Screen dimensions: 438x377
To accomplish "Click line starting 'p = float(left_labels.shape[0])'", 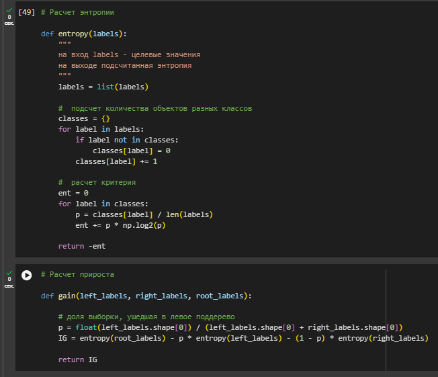I will pos(230,327).
